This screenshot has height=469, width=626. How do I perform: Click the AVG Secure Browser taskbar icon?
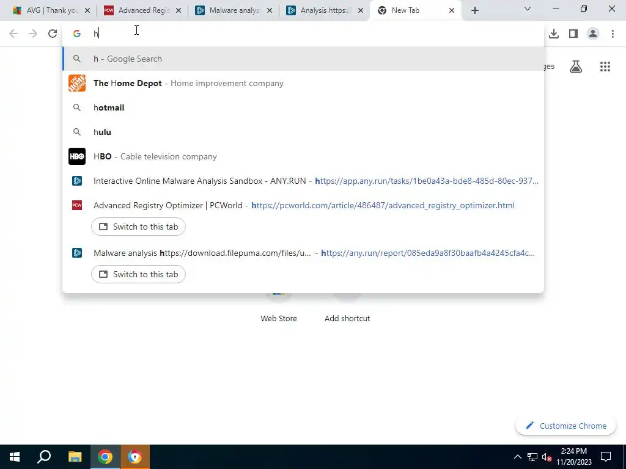[135, 457]
